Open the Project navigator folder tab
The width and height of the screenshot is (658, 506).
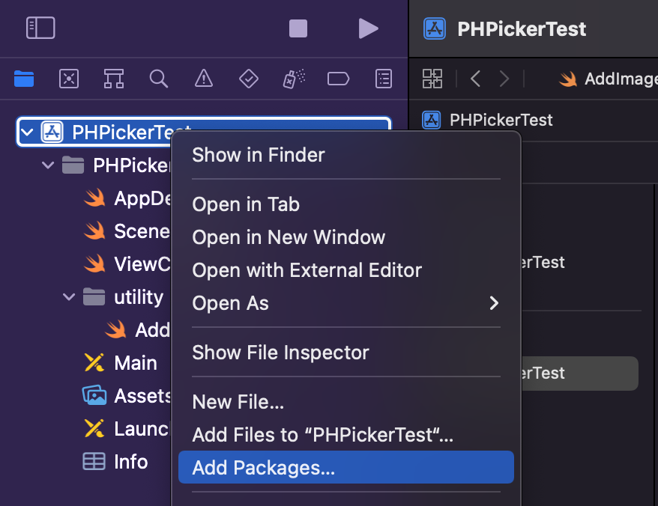(x=24, y=79)
